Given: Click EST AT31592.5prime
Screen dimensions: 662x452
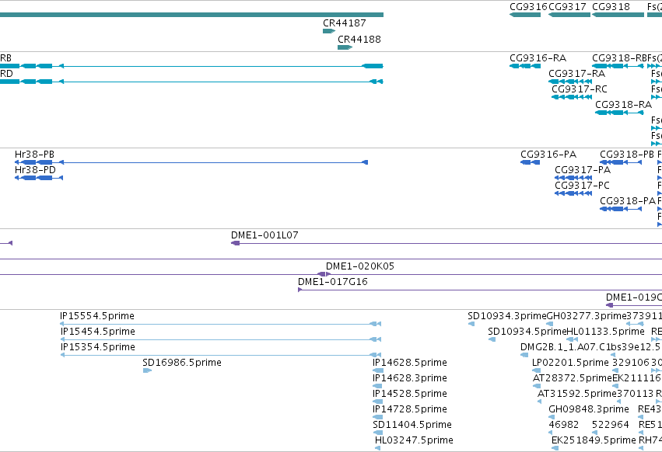Looking at the screenshot, I should [x=577, y=394].
